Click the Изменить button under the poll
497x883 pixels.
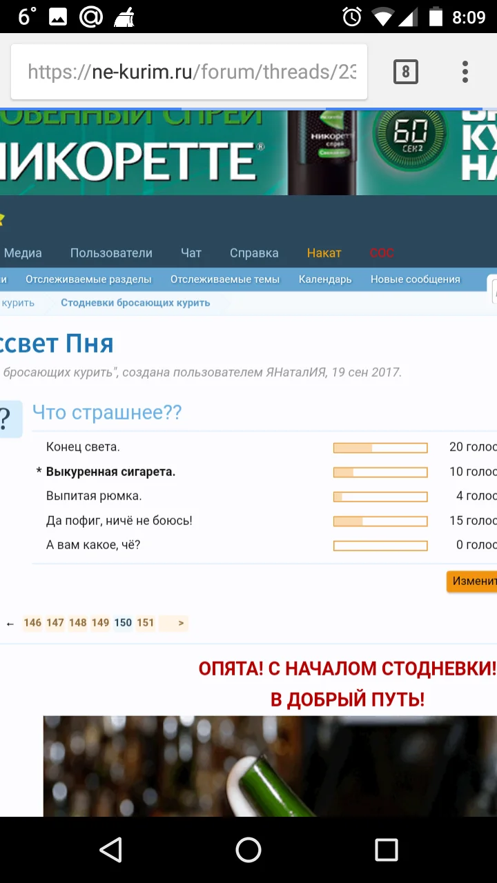coord(472,582)
